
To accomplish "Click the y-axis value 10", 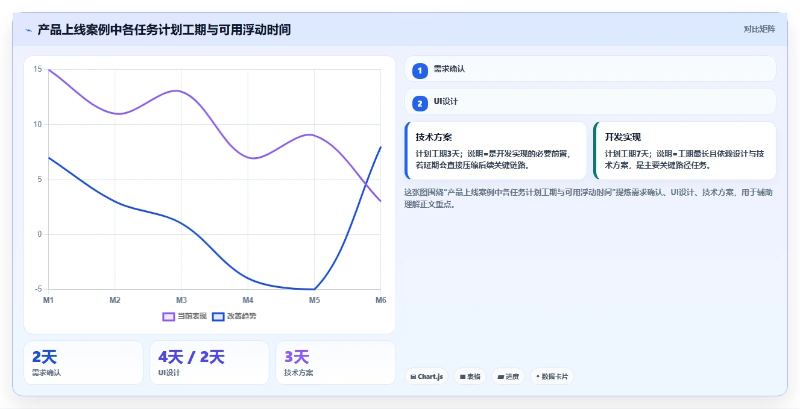I will coord(38,124).
